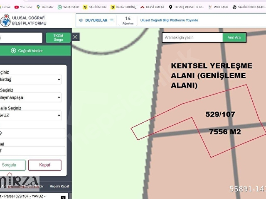The height and width of the screenshot is (199, 266).
Task: Close the query panel with X
Action: tap(75, 37)
